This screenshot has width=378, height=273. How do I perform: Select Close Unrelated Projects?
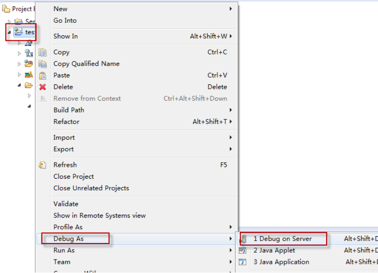137,188
